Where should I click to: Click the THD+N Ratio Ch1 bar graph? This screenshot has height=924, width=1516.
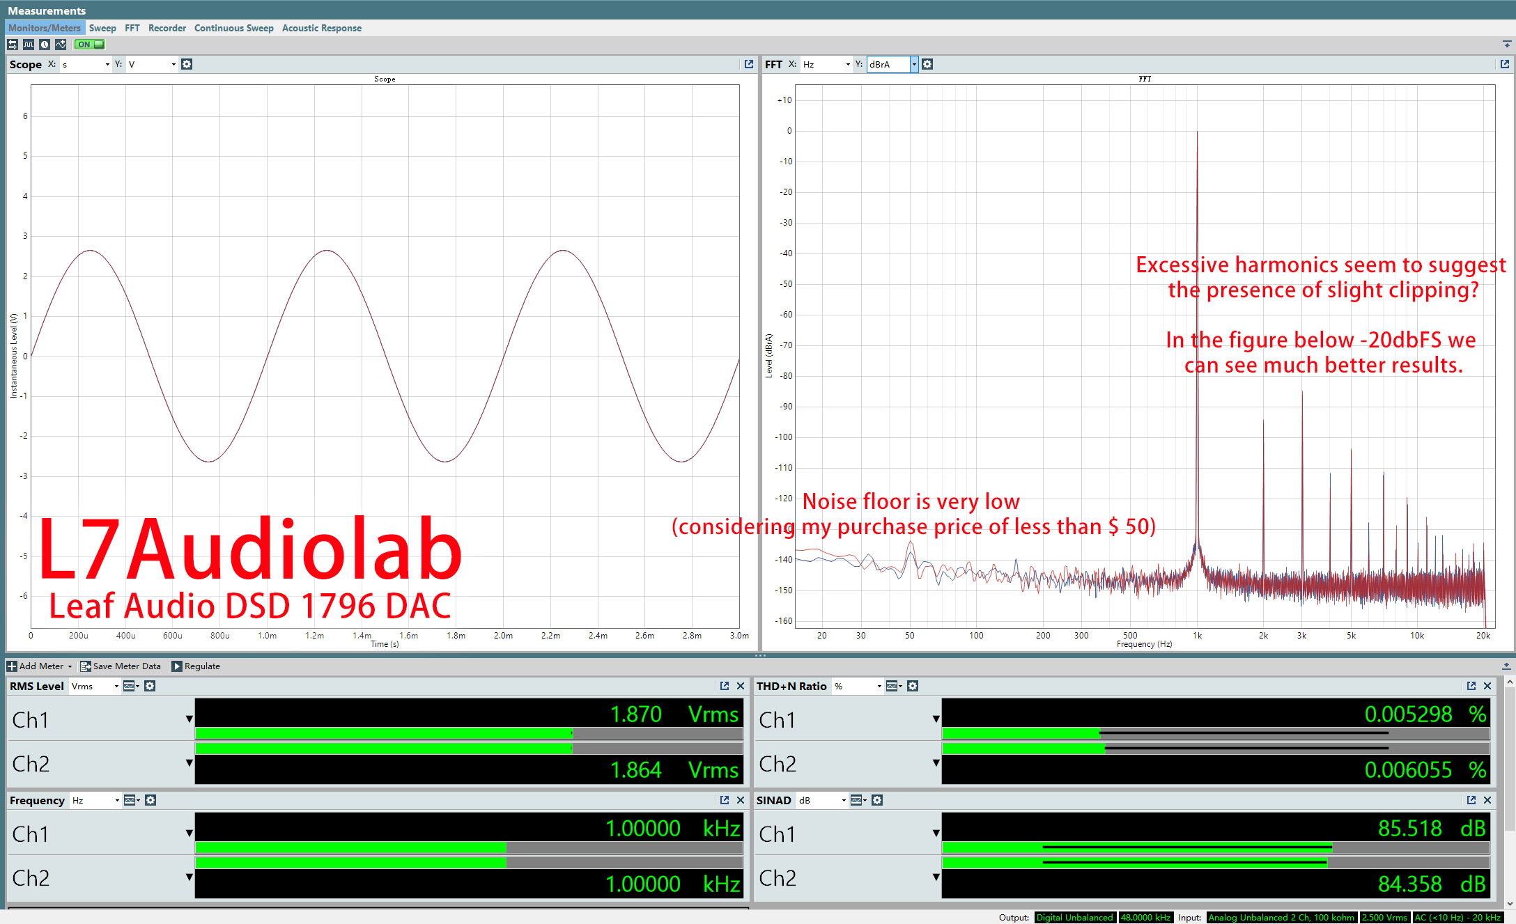1216,733
